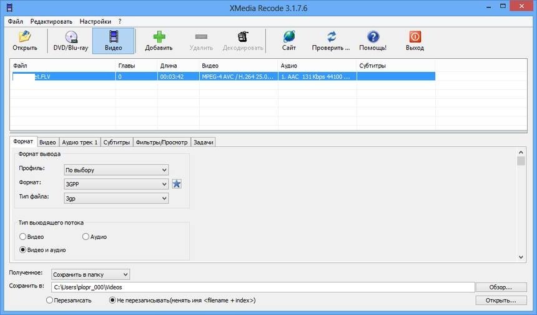Image resolution: width=537 pixels, height=315 pixels.
Task: Open the Формат 3GPP dropdown
Action: (116, 184)
